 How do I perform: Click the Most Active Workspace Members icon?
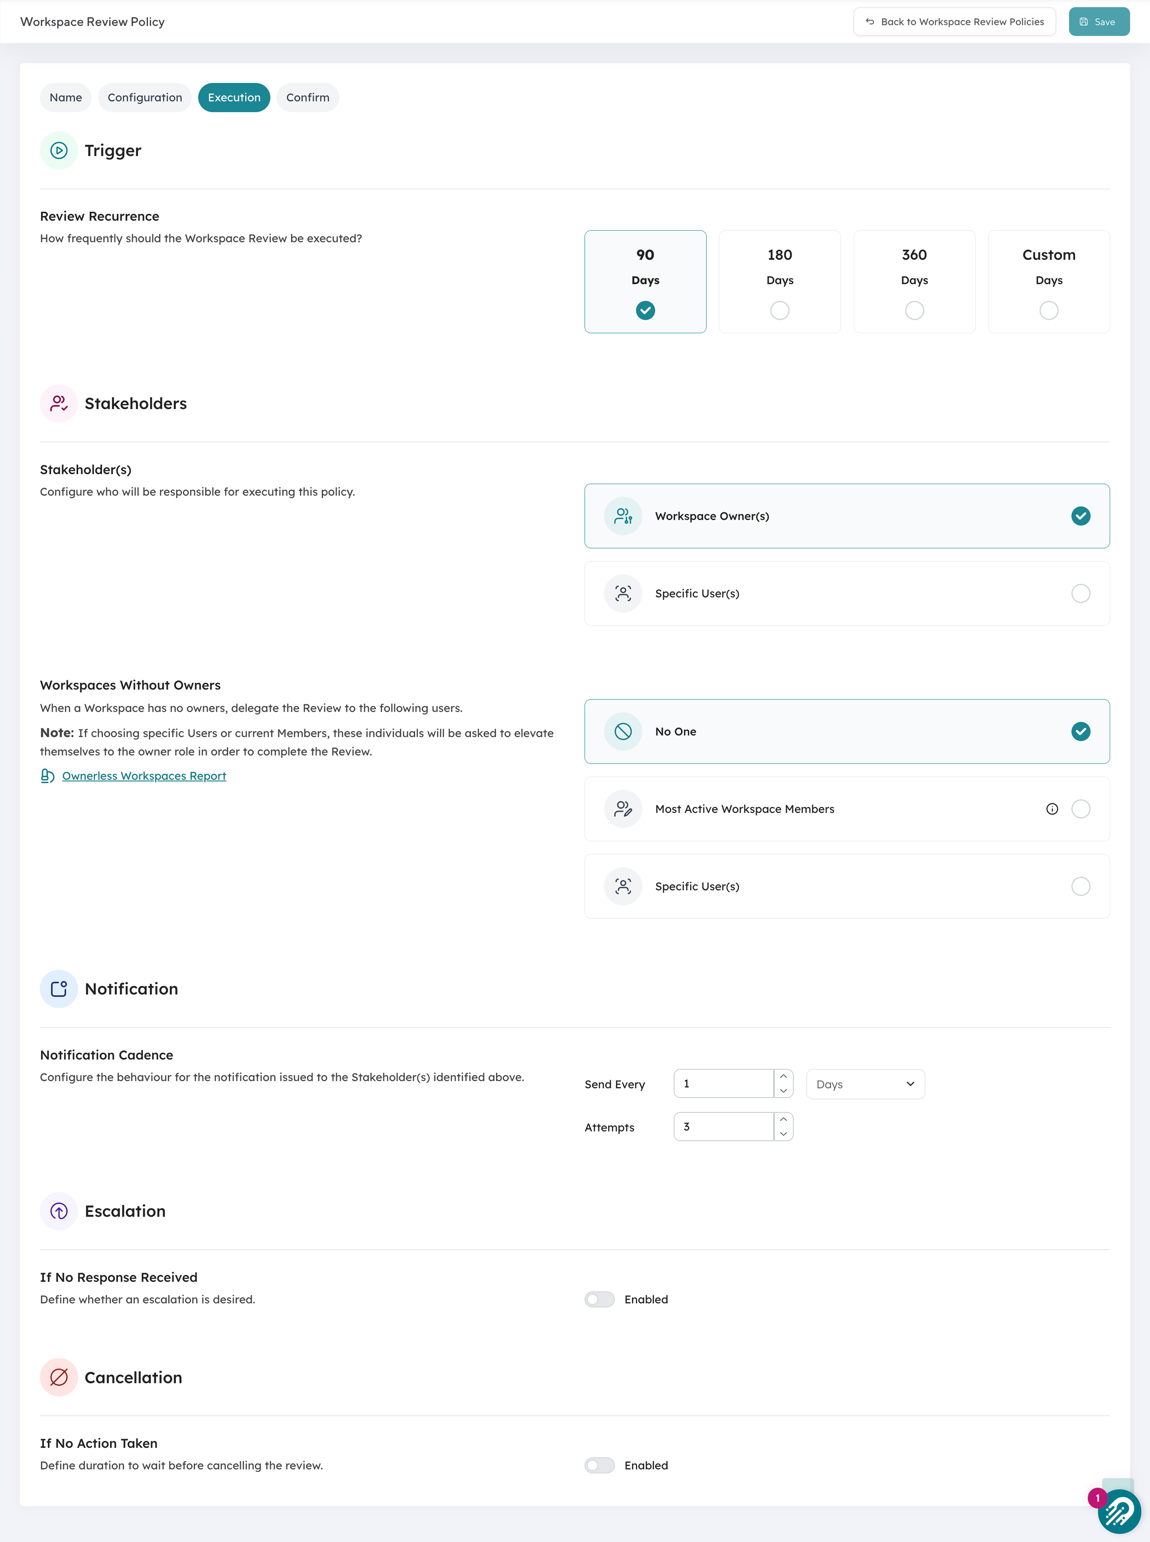click(x=623, y=809)
